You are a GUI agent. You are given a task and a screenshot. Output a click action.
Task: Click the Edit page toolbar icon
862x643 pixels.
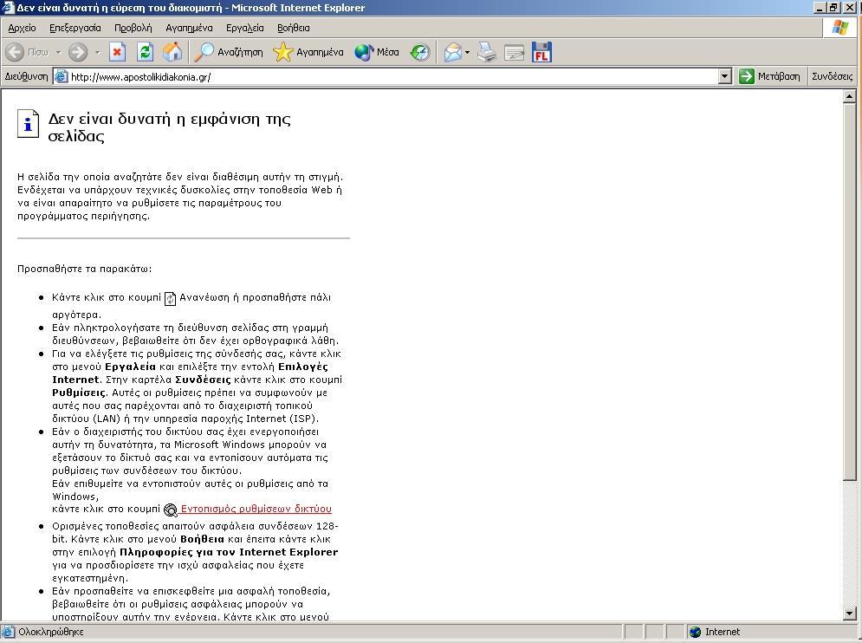[514, 52]
